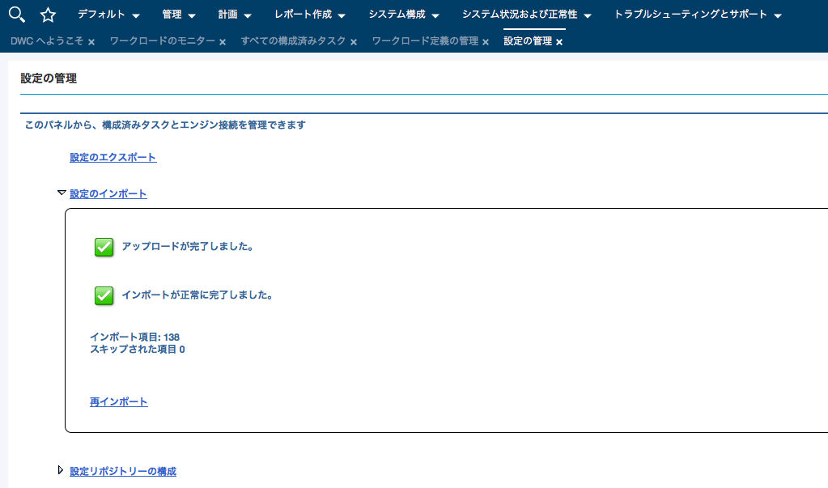Click the green checkmark beside アップロードが完了しました
Image resolution: width=828 pixels, height=488 pixels.
(103, 247)
